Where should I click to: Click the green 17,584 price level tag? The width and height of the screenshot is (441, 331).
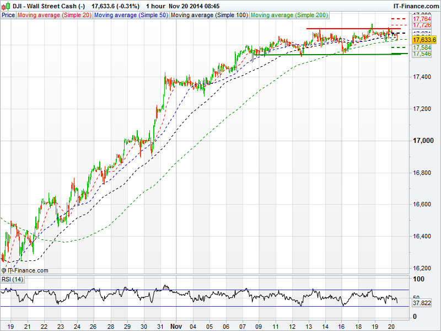[422, 48]
